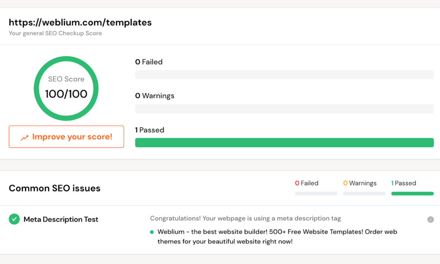Click the 100/100 score text
This screenshot has width=440, height=264.
66,94
